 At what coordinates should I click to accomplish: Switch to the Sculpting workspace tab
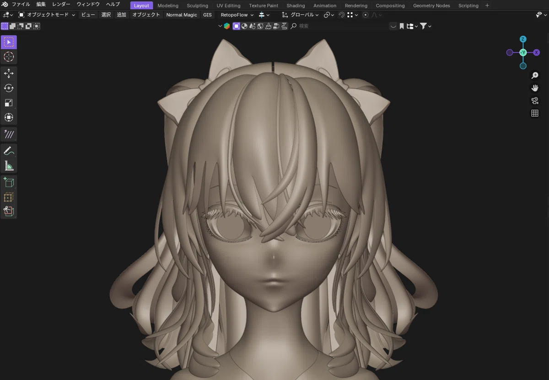pyautogui.click(x=197, y=5)
